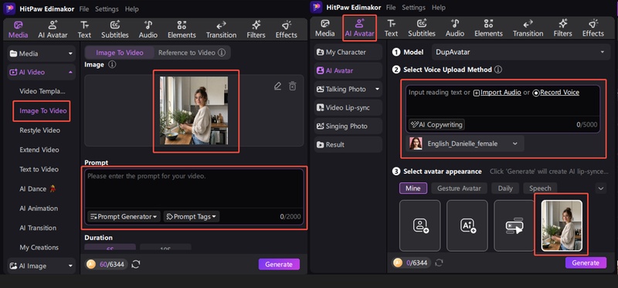Open Text tab in right window toolbar
Image resolution: width=618 pixels, height=288 pixels.
click(x=391, y=29)
